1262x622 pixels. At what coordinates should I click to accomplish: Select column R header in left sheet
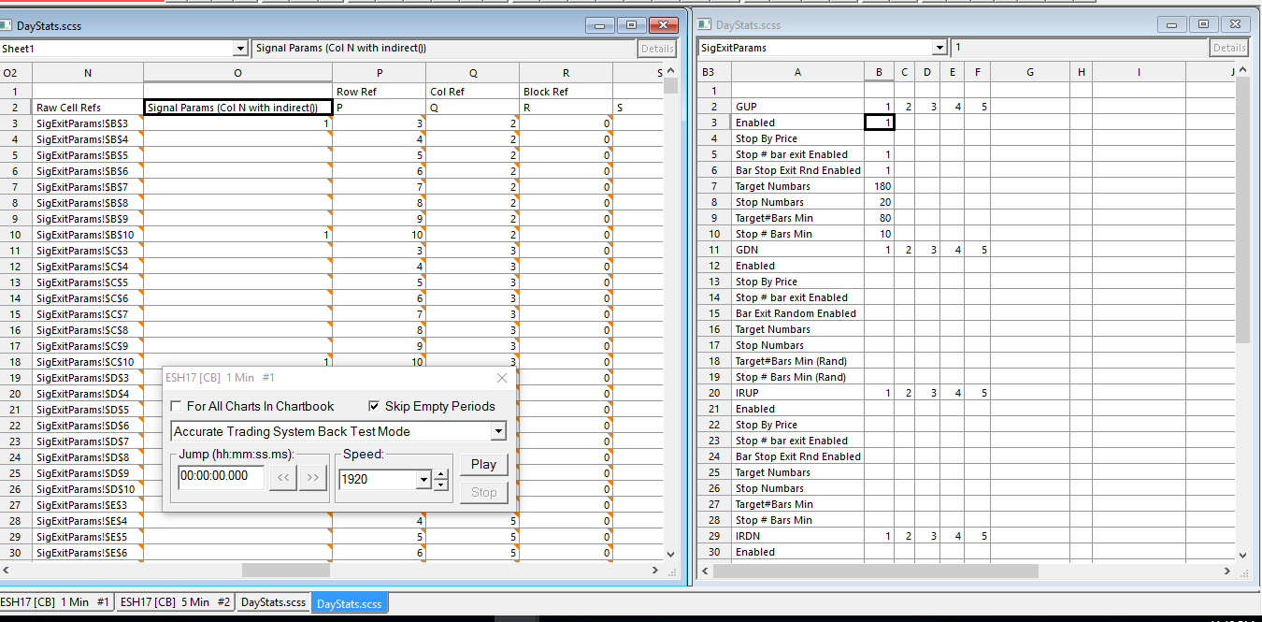point(566,73)
